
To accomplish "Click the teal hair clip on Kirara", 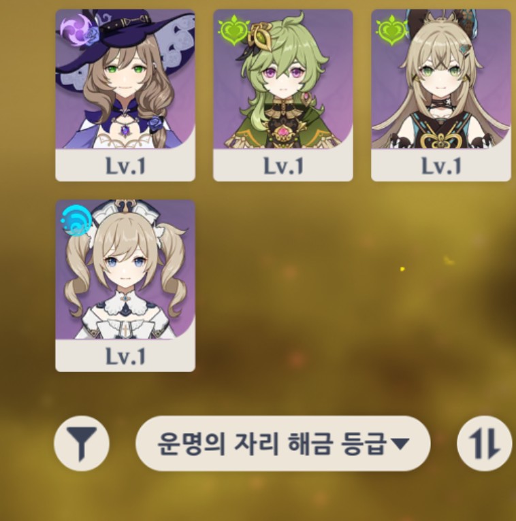I will (464, 50).
